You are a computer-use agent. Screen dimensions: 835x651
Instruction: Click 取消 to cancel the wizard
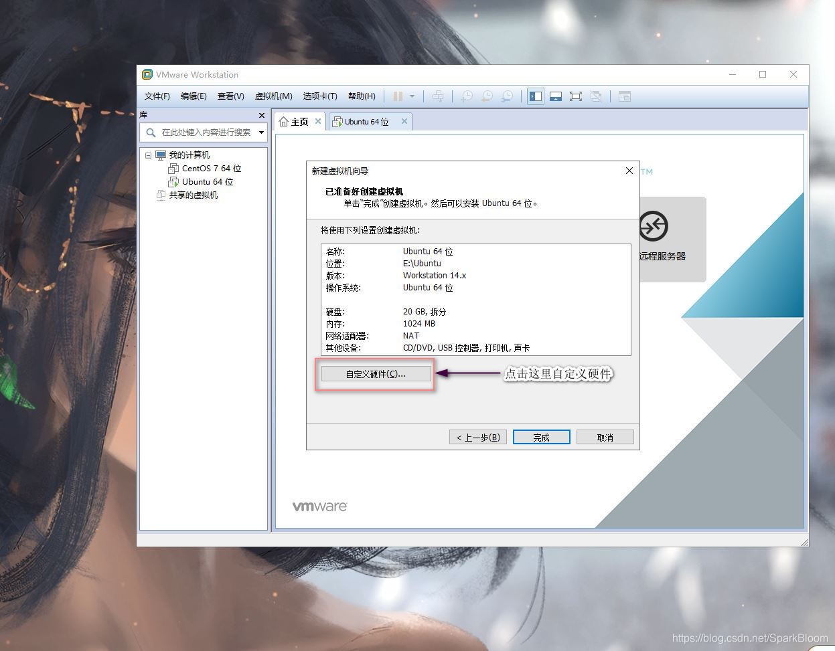[605, 438]
